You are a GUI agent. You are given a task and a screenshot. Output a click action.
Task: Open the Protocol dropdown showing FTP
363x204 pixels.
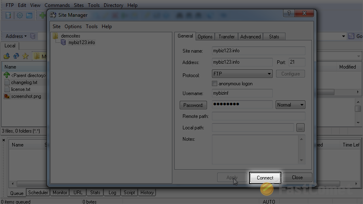click(242, 74)
